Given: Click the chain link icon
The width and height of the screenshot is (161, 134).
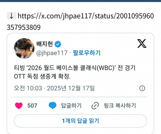Looking at the screenshot, I should coord(95,106).
